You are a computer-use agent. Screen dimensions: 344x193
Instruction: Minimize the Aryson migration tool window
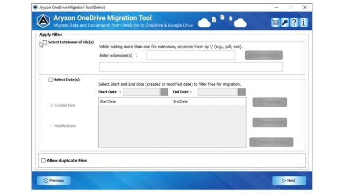tap(276, 8)
